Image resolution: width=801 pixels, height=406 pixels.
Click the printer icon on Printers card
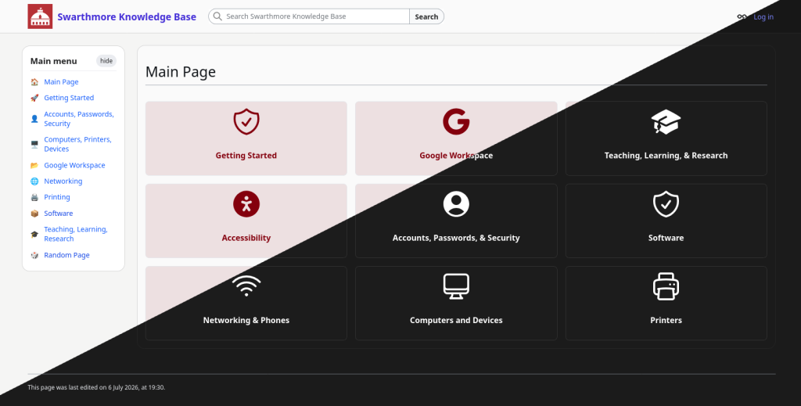(666, 286)
